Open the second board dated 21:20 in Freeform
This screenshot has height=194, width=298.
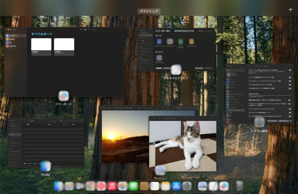point(64,47)
